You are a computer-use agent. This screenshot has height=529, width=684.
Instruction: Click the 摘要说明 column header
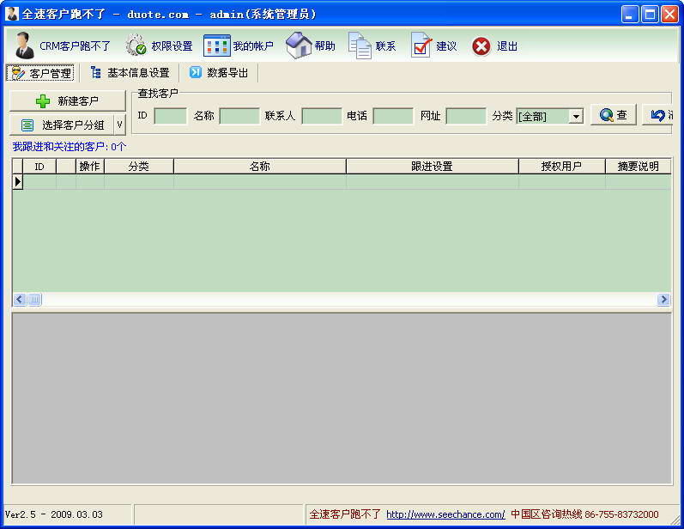point(639,167)
